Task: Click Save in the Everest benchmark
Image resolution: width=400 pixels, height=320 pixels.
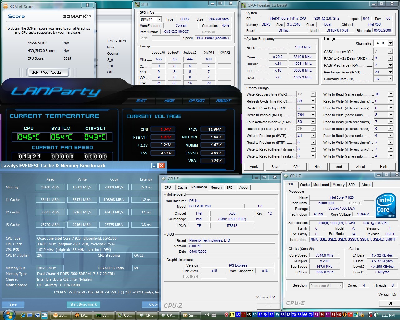Action: [13, 304]
